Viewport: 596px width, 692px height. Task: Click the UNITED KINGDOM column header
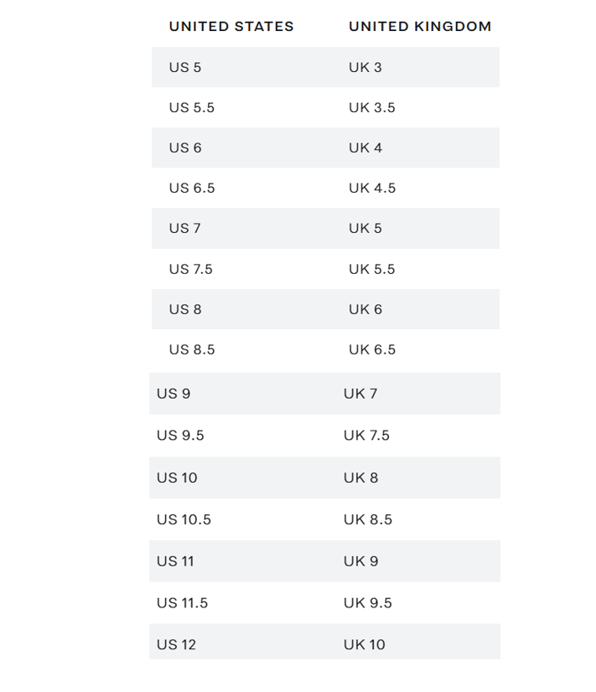pos(420,26)
